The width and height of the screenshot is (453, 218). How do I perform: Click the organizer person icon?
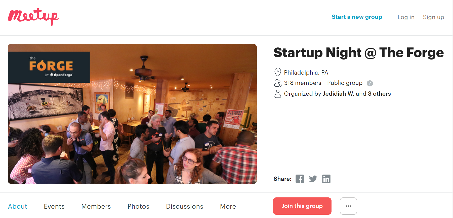277,94
